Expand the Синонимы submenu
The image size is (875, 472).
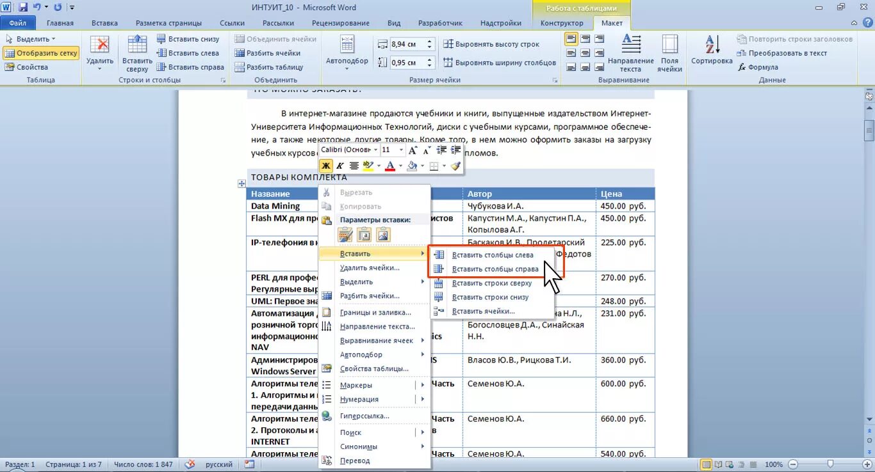pyautogui.click(x=374, y=447)
